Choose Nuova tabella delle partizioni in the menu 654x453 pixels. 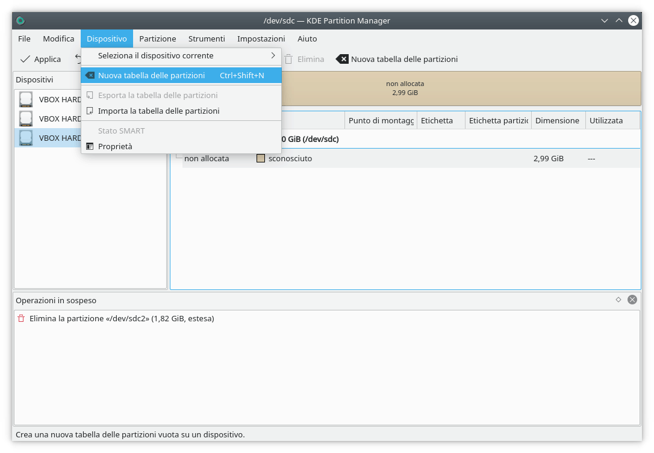coord(151,75)
